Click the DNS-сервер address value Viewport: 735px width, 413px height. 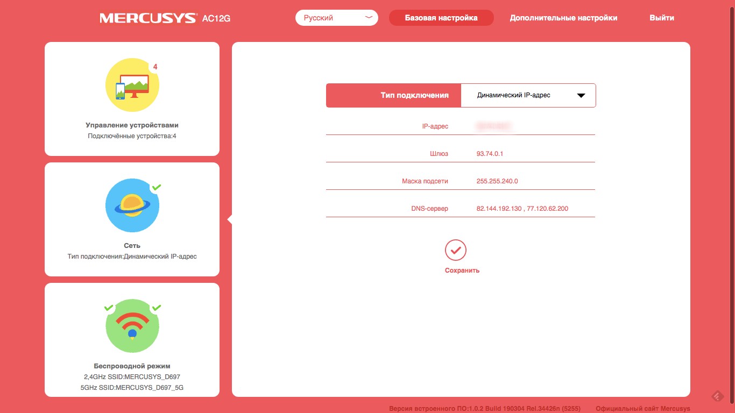pos(522,209)
